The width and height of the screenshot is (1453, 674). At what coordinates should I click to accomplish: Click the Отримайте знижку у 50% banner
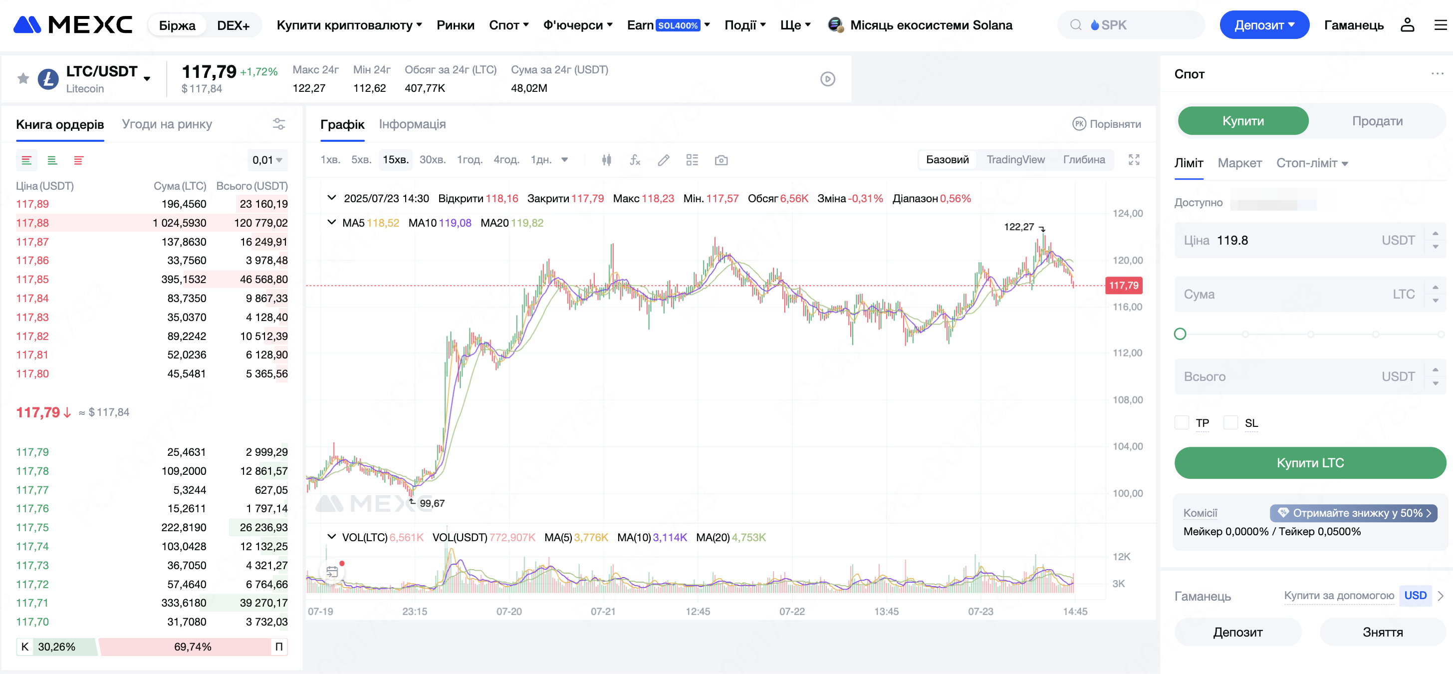point(1353,513)
